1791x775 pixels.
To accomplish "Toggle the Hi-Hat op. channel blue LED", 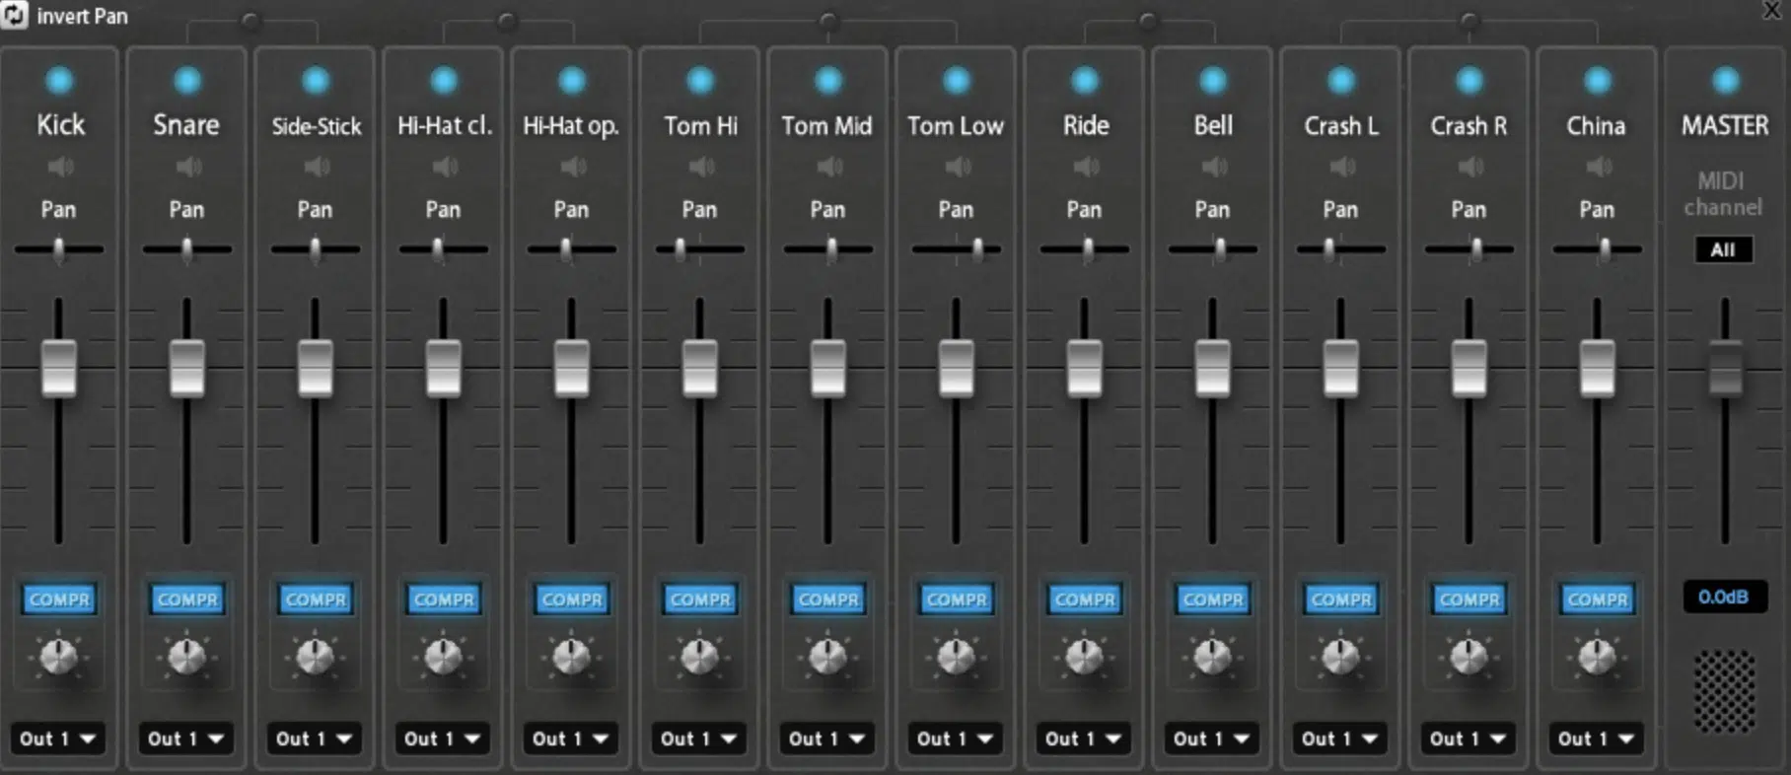I will [572, 81].
